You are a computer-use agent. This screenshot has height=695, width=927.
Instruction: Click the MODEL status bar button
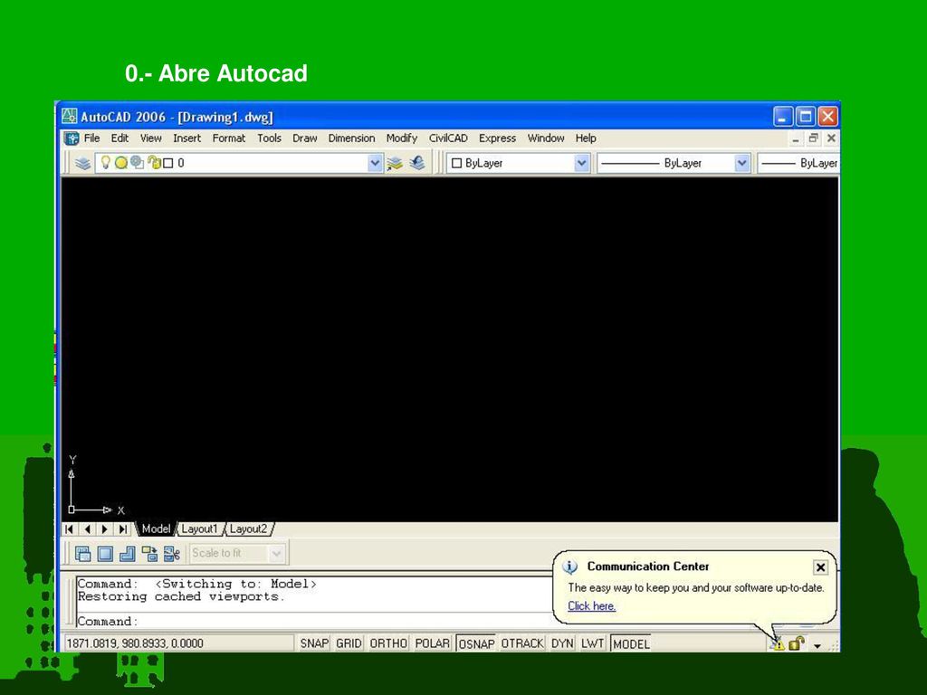coord(631,643)
